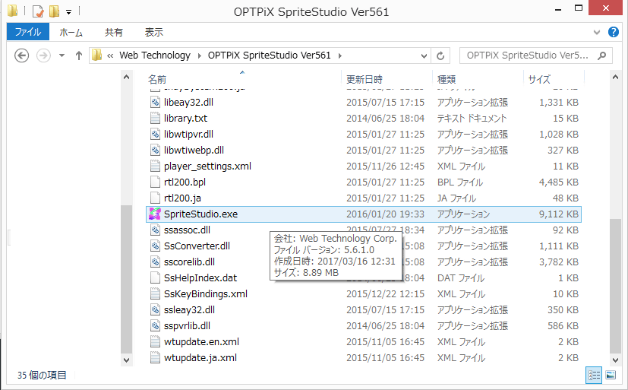
Task: Click the ssassoc.dll file icon
Action: (155, 230)
